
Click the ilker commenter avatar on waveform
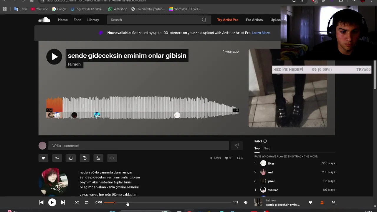pos(177,115)
